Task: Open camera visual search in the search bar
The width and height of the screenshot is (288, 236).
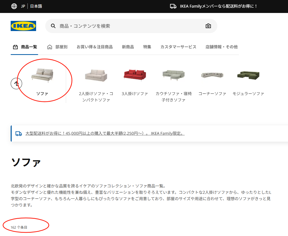Action: point(208,26)
